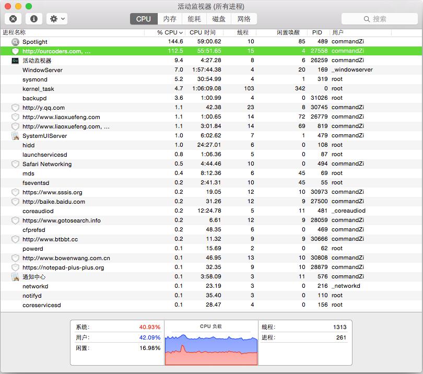The height and width of the screenshot is (374, 423).
Task: Click the SystemUIServer app icon
Action: [x=15, y=136]
